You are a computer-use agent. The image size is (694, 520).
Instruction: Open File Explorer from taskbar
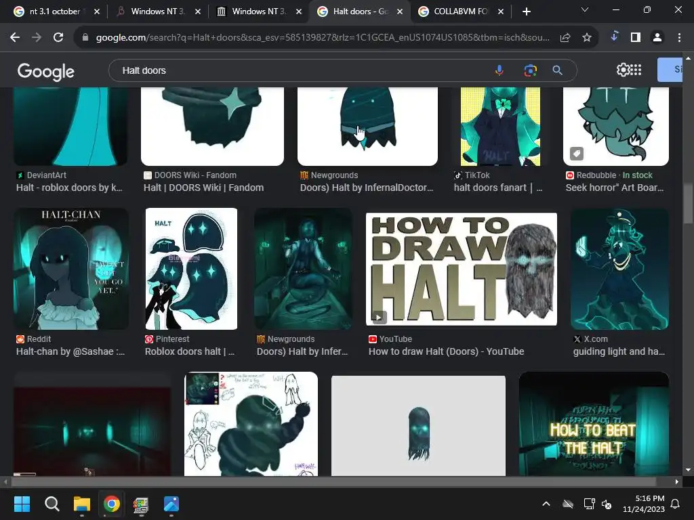(82, 504)
